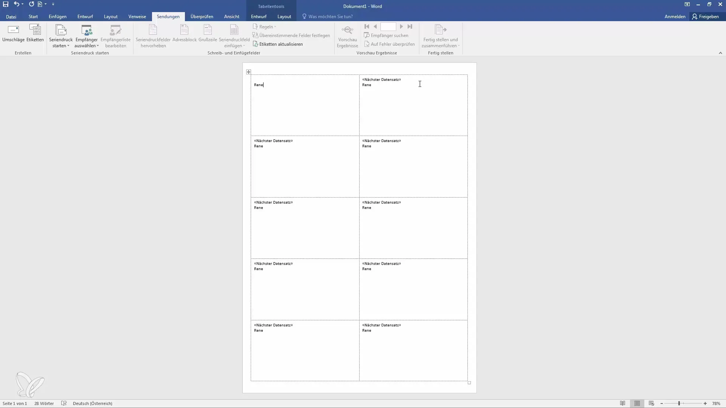
Task: Go to last record arrow
Action: tap(410, 26)
